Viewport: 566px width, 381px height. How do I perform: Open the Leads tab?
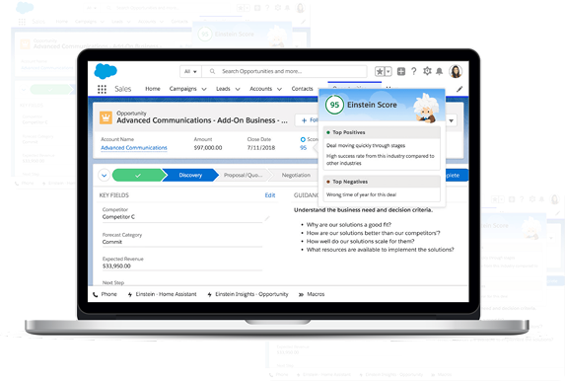click(x=223, y=89)
